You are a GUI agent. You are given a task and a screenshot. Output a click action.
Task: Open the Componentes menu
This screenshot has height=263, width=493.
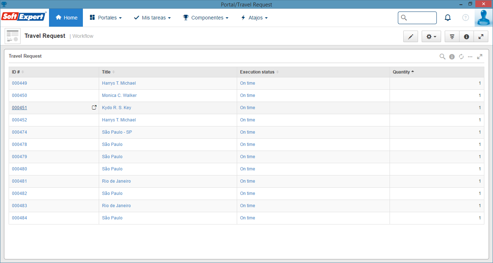click(206, 18)
